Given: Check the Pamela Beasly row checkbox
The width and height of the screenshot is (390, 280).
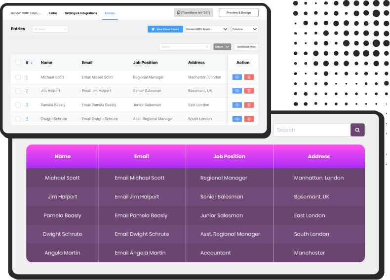Looking at the screenshot, I should coord(18,105).
